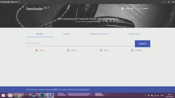This screenshot has height=98, width=175.
Task: Select the Artist radio button
Action: 101,50
